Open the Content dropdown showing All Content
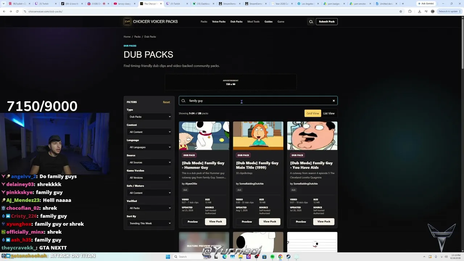Image resolution: width=464 pixels, height=261 pixels. (x=149, y=132)
